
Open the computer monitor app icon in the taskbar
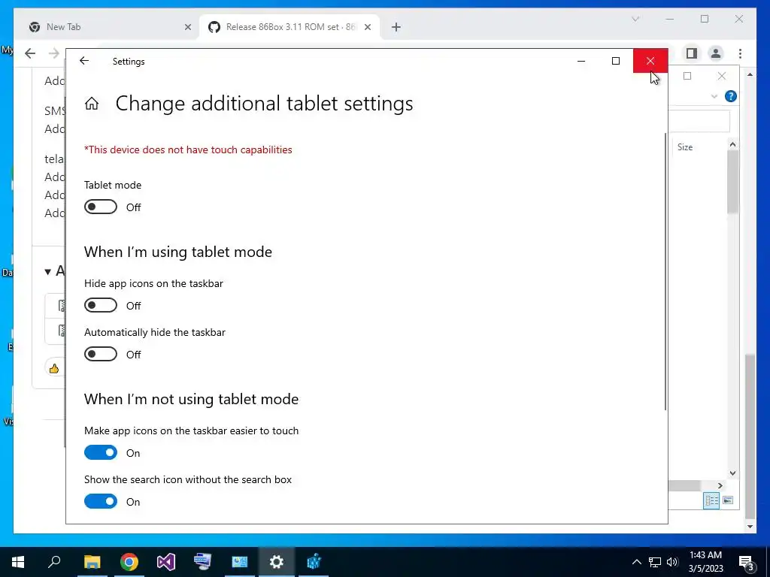[202, 562]
